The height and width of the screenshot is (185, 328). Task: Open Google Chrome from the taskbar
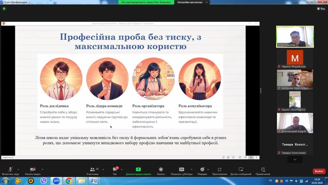[x=69, y=181]
